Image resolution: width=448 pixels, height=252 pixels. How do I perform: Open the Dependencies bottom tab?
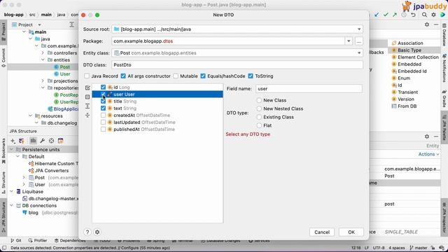click(70, 241)
